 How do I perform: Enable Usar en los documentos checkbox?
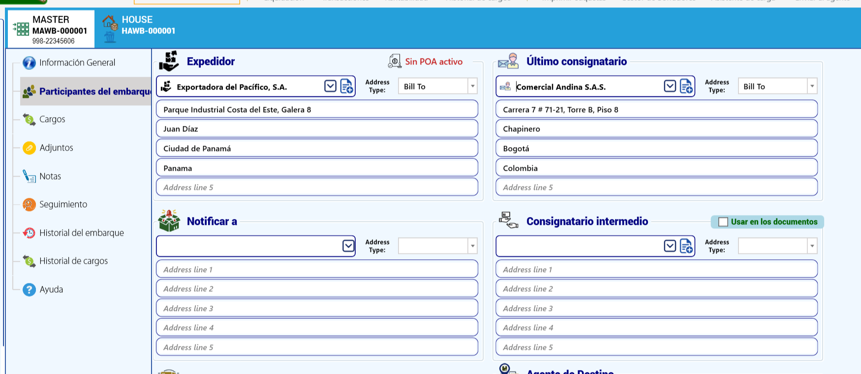tap(723, 222)
